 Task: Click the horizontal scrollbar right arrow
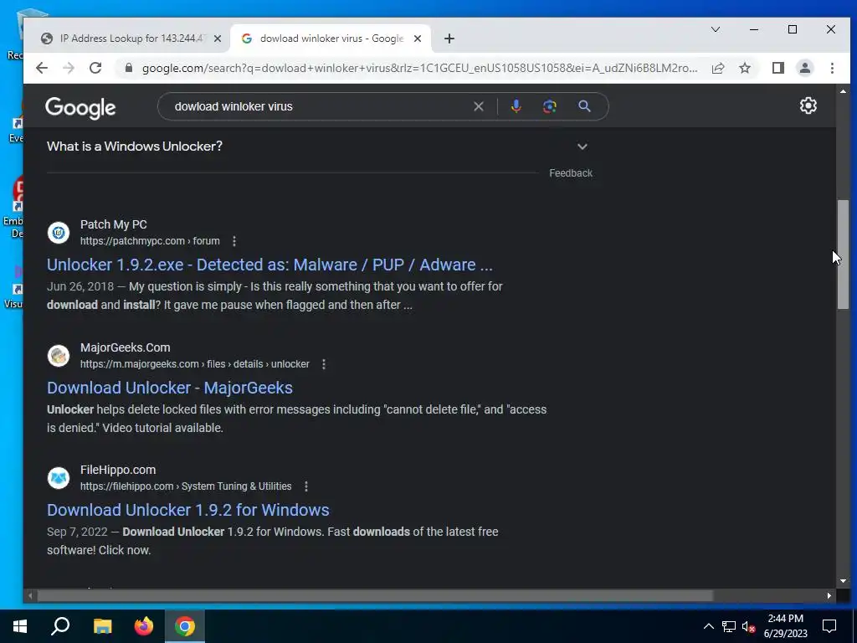pyautogui.click(x=829, y=595)
